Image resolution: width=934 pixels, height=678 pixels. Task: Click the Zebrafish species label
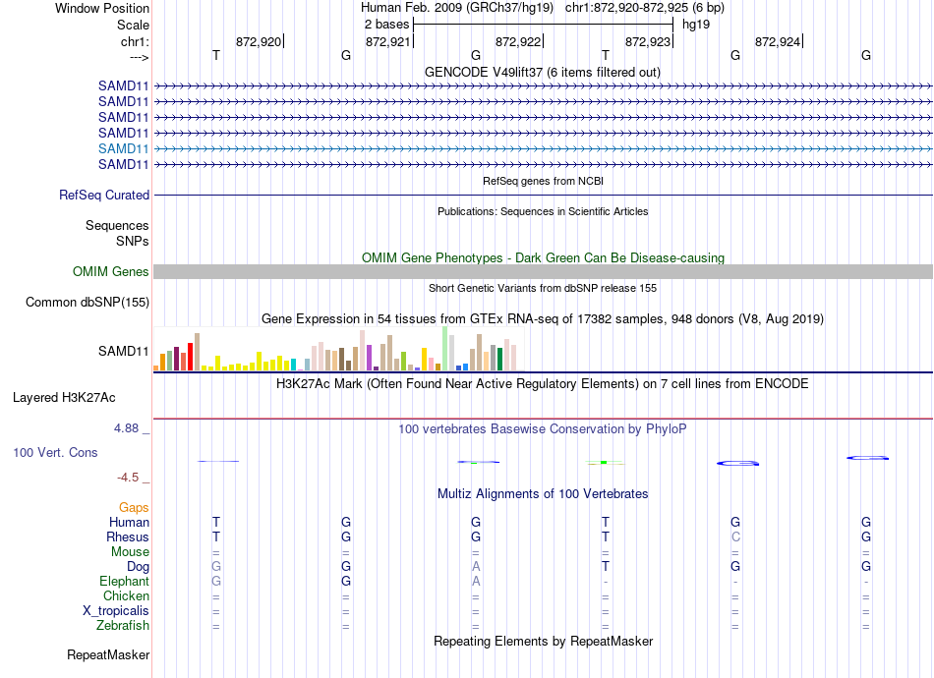(123, 626)
